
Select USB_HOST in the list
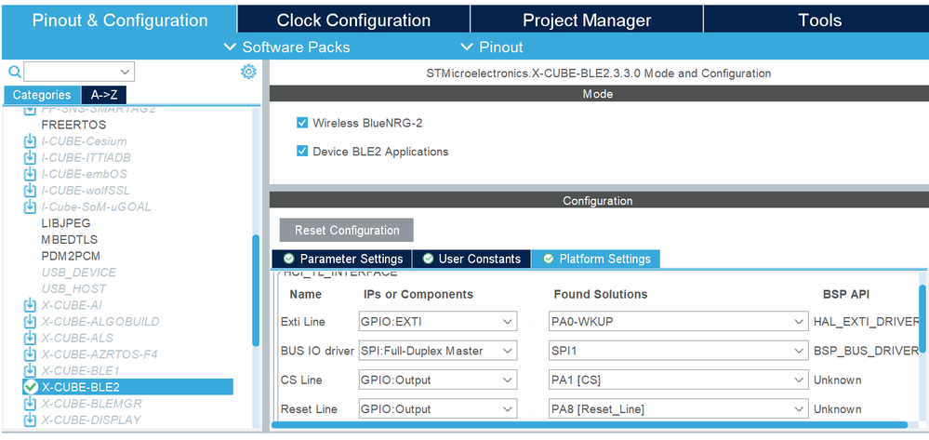[x=73, y=288]
